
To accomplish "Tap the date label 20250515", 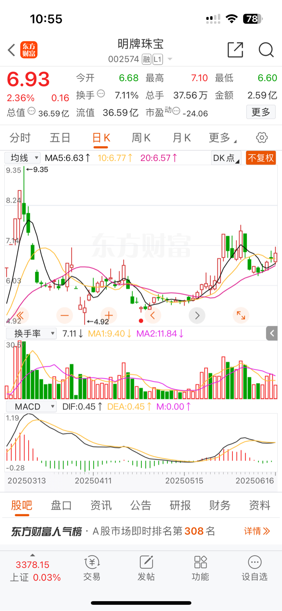I will [x=184, y=481].
